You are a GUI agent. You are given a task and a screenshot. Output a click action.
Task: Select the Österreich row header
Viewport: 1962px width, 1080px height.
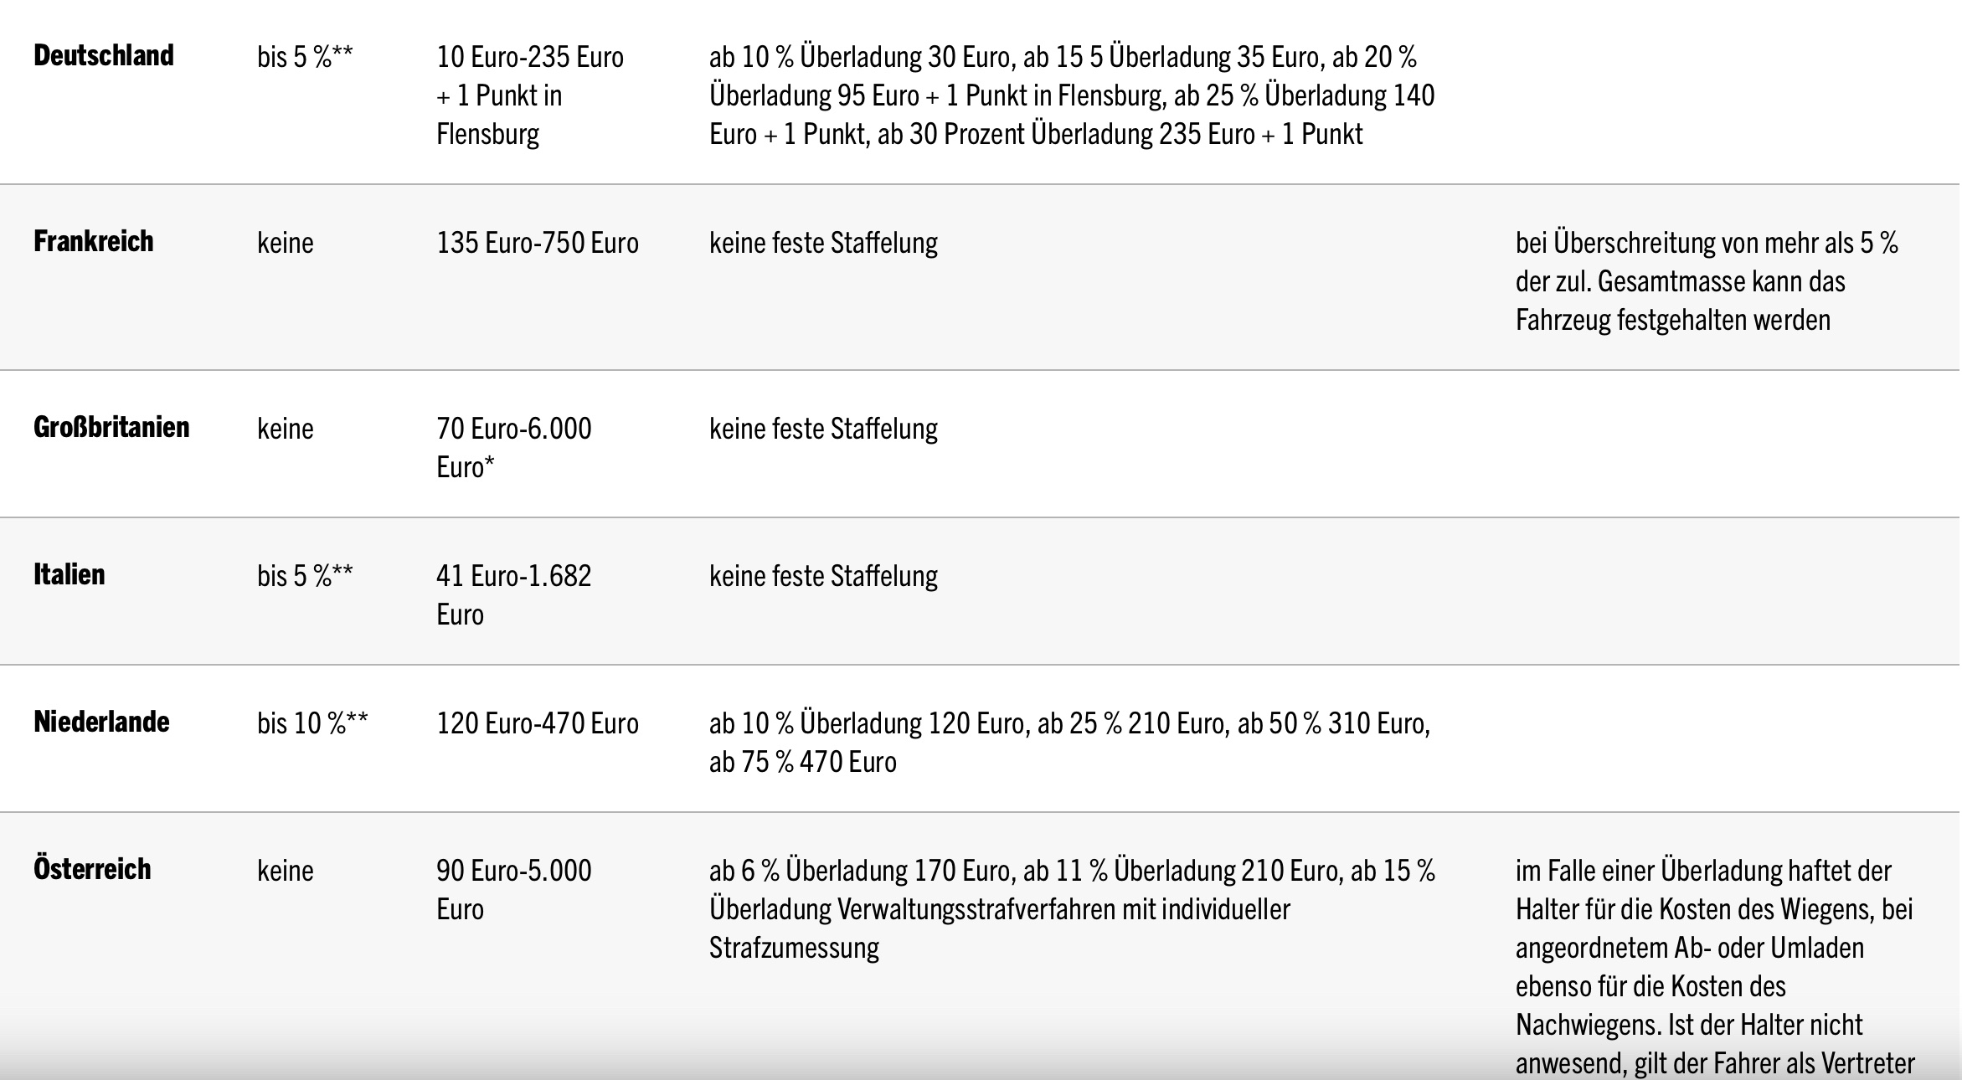click(x=92, y=870)
